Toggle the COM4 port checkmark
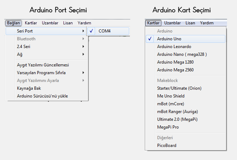Image resolution: width=237 pixels, height=160 pixels. click(x=91, y=31)
